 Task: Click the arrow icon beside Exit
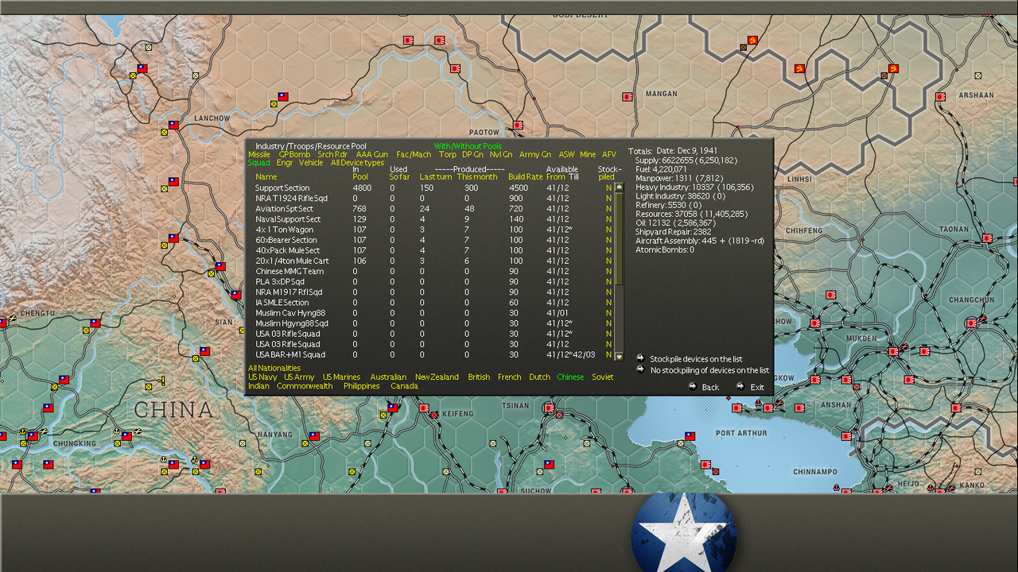tap(740, 386)
